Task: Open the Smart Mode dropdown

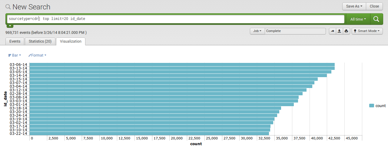Action: 367,31
